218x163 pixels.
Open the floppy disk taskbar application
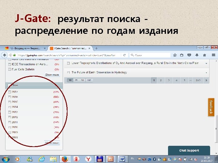99,159
